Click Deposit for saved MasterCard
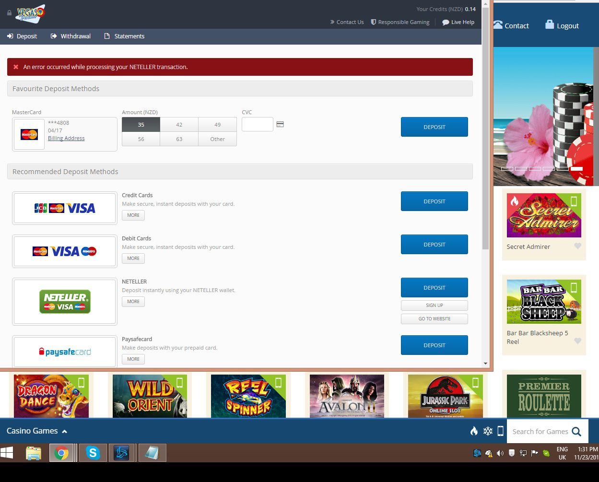Image resolution: width=599 pixels, height=482 pixels. click(435, 127)
